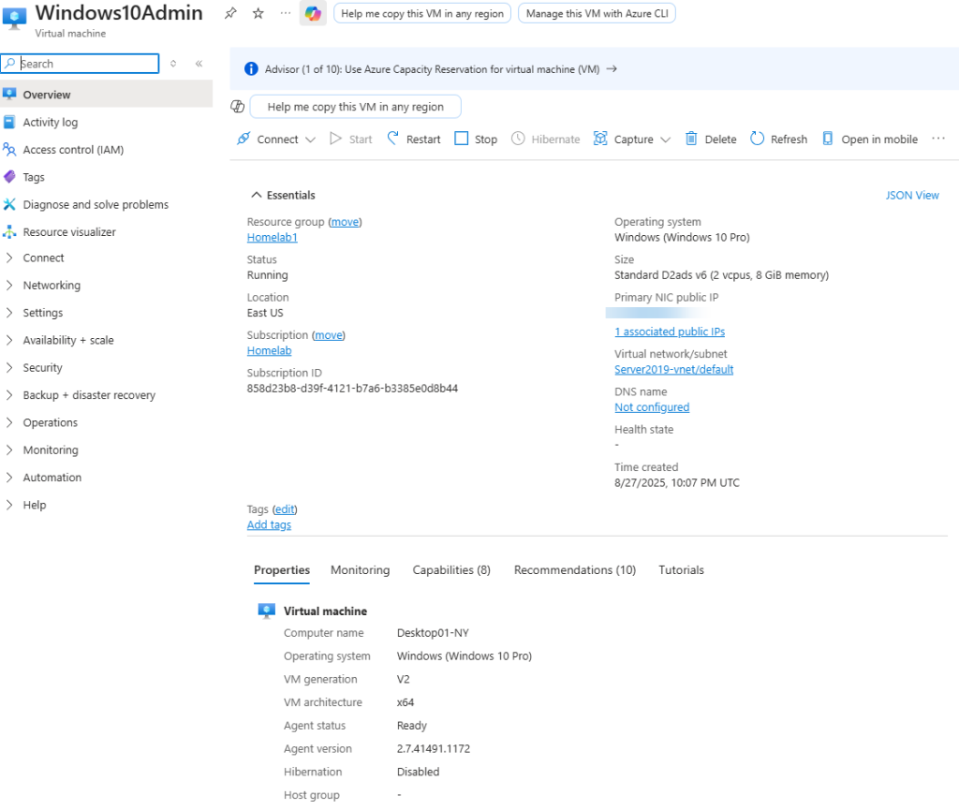Collapse the Essentials section
This screenshot has height=810, width=959.
[x=256, y=196]
